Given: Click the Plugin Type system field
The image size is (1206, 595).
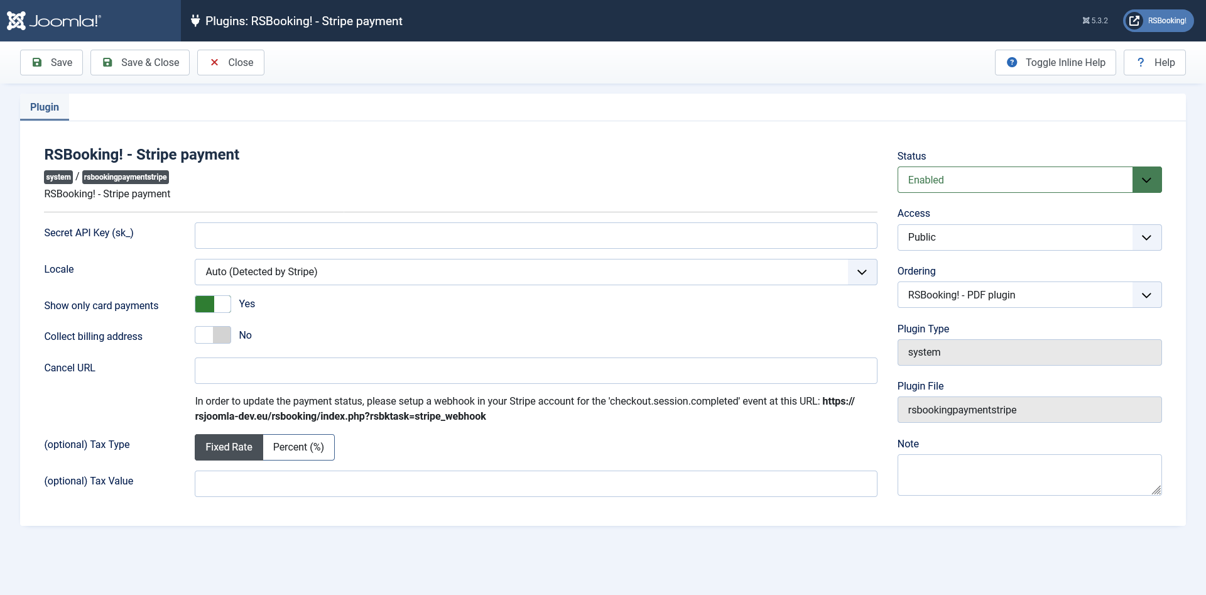Looking at the screenshot, I should click(x=1029, y=352).
